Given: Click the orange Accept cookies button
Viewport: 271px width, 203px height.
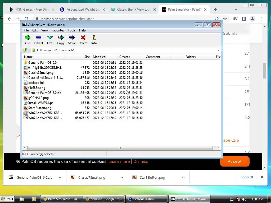Looking at the screenshot, I should (x=235, y=162).
